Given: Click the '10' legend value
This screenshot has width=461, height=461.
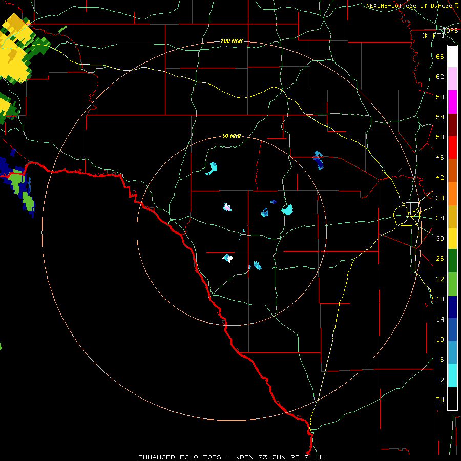Looking at the screenshot, I should (440, 339).
